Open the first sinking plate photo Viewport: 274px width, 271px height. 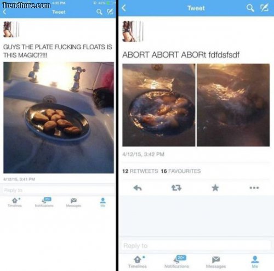tap(159, 105)
